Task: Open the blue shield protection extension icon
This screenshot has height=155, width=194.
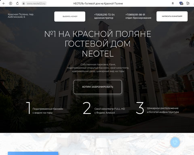Action: 181,4
